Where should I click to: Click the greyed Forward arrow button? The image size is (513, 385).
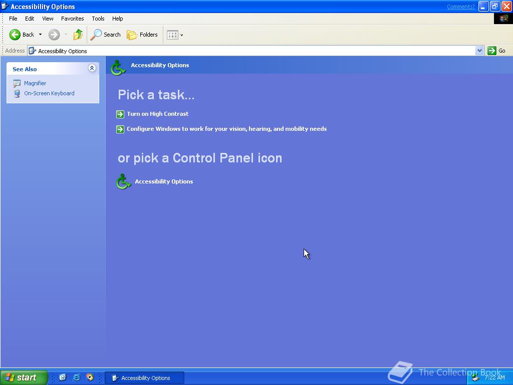(54, 35)
